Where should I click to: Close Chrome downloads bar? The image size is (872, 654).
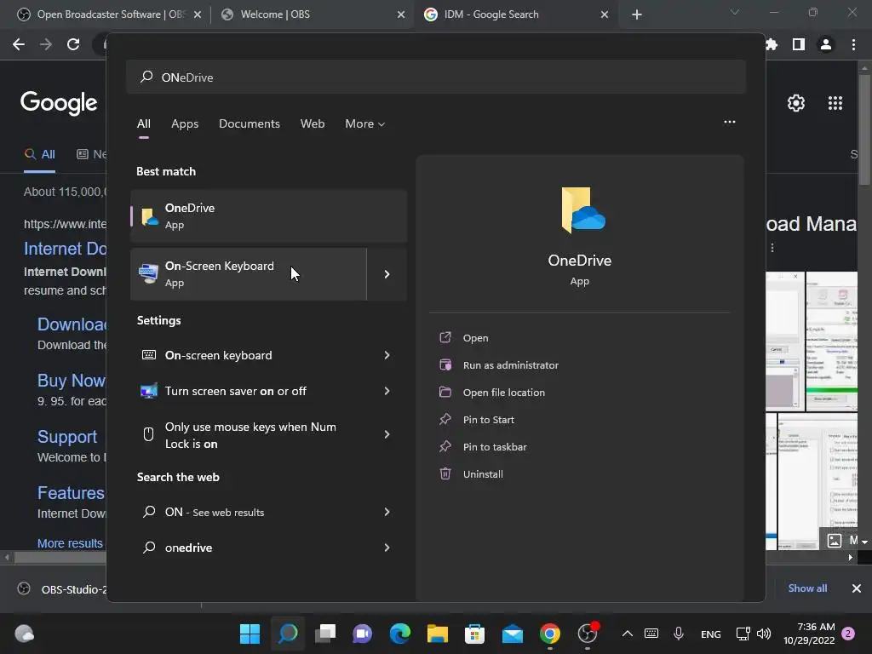[857, 588]
